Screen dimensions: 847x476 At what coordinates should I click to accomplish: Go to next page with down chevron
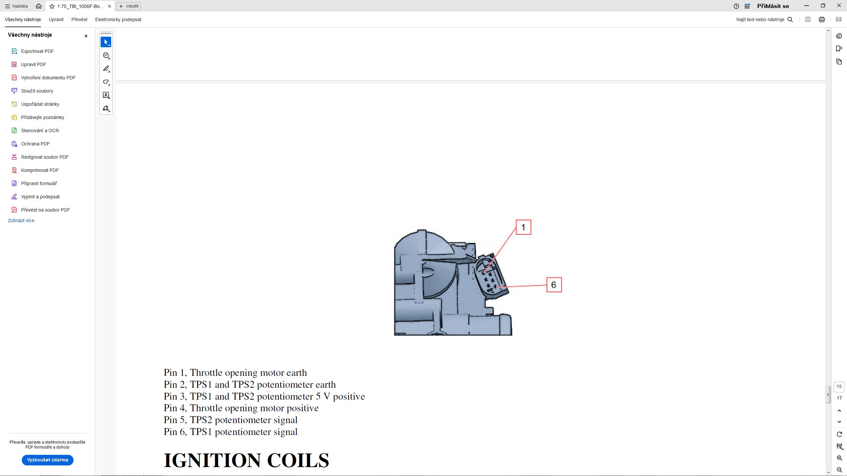[x=839, y=422]
